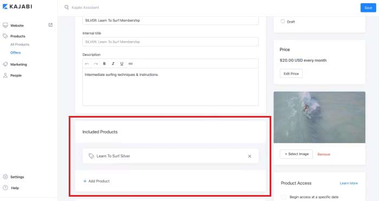Open Help menu item

(15, 187)
